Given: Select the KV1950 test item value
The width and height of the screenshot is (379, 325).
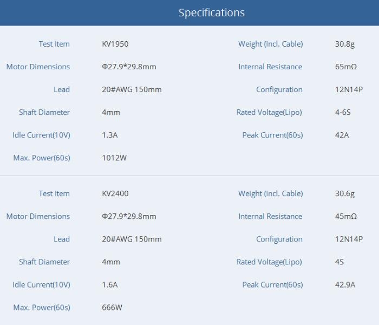Looking at the screenshot, I should (115, 44).
